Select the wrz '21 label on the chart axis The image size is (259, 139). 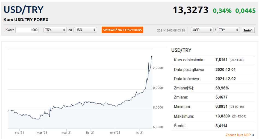115,133
